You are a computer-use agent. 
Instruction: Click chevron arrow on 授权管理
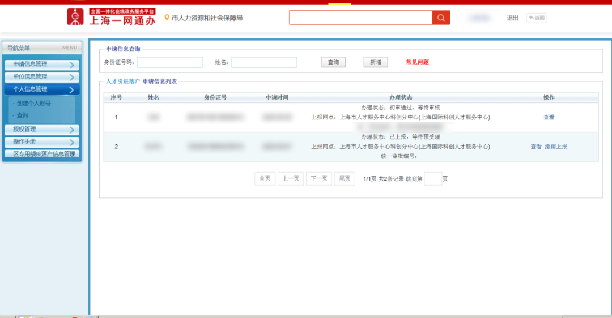pos(71,130)
